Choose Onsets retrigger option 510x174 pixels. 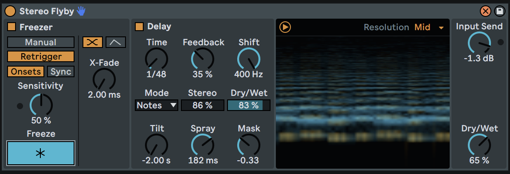point(26,71)
